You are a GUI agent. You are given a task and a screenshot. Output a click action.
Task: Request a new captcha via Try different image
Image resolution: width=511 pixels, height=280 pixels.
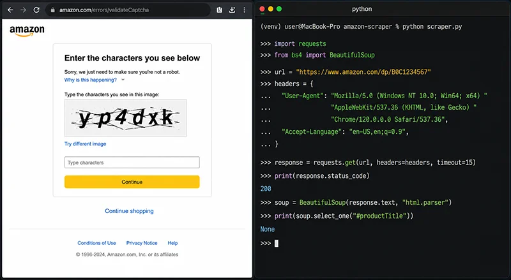85,144
